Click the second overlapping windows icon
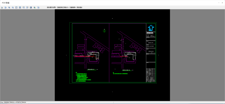The width and height of the screenshot is (225, 104). point(27,8)
